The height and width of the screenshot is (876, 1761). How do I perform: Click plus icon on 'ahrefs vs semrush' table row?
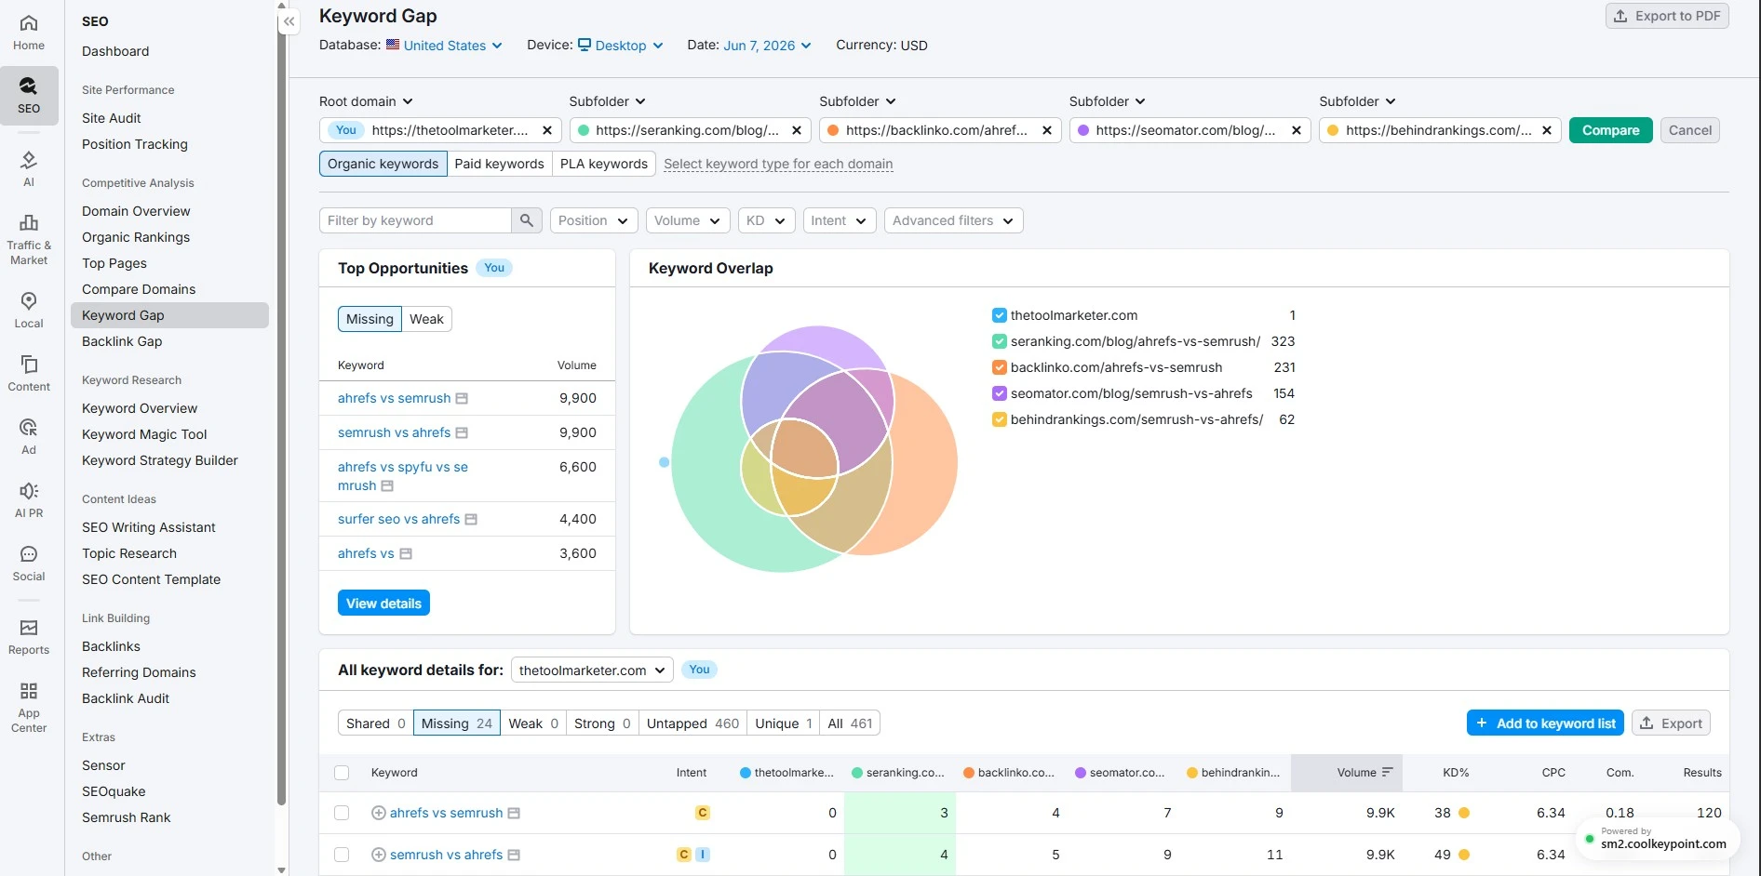click(x=379, y=813)
